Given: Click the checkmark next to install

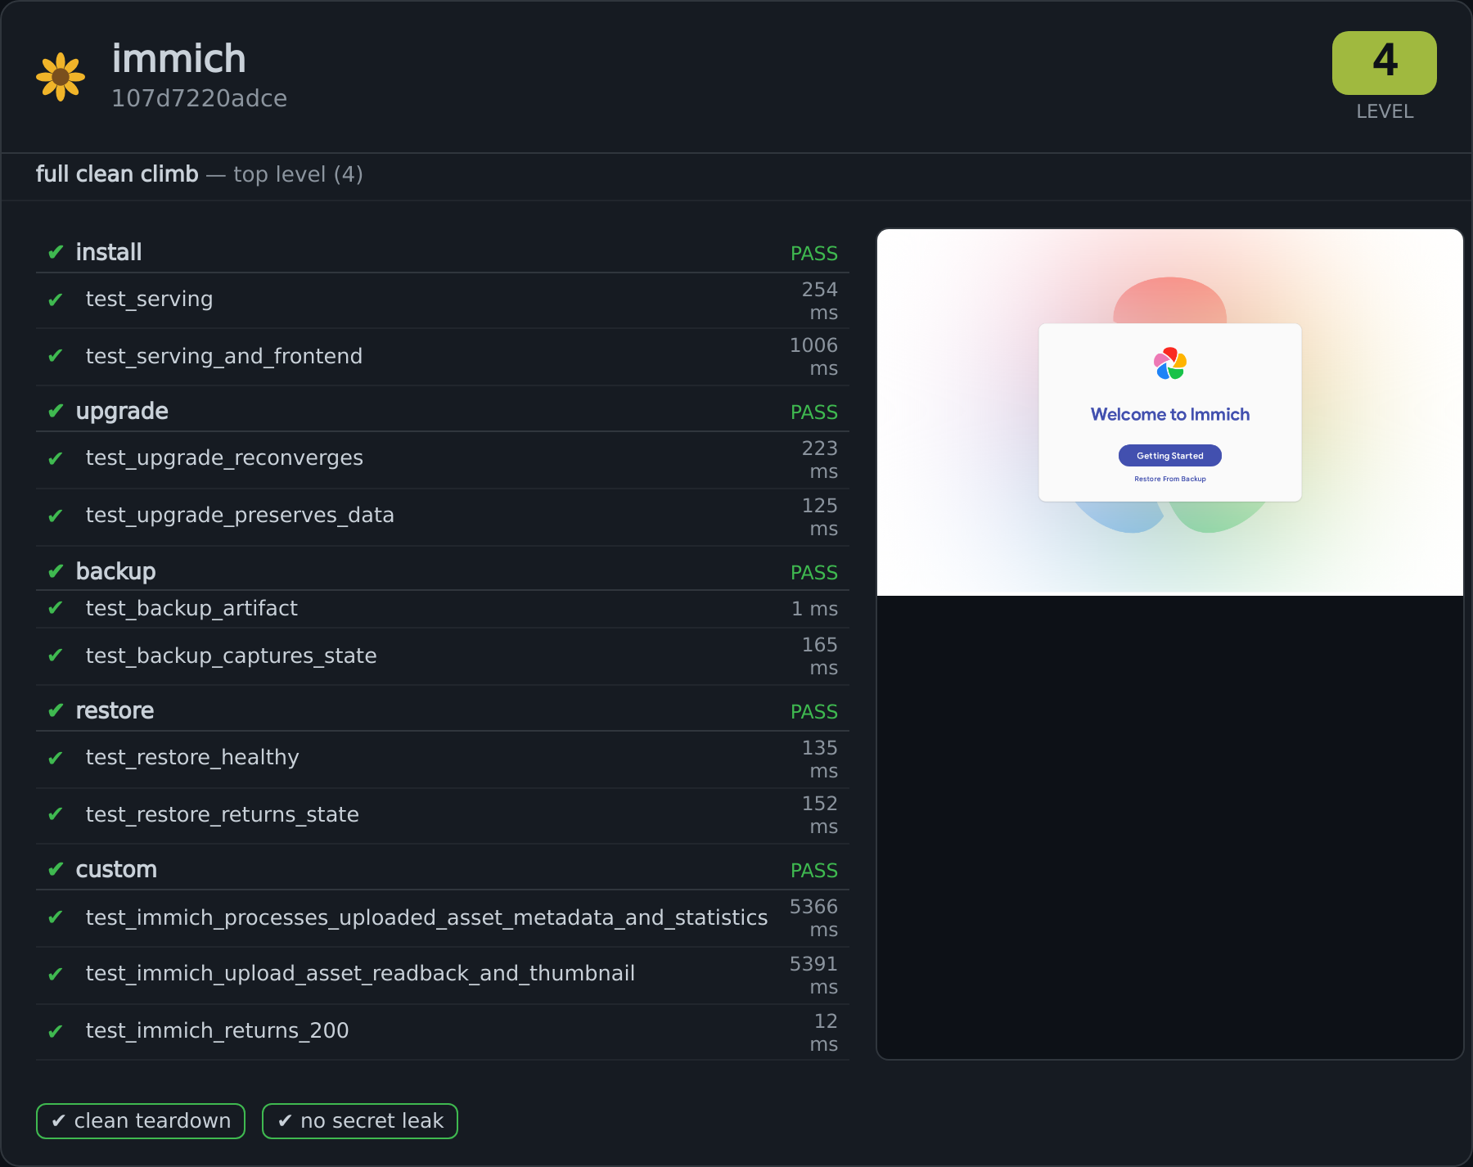Looking at the screenshot, I should pos(56,252).
